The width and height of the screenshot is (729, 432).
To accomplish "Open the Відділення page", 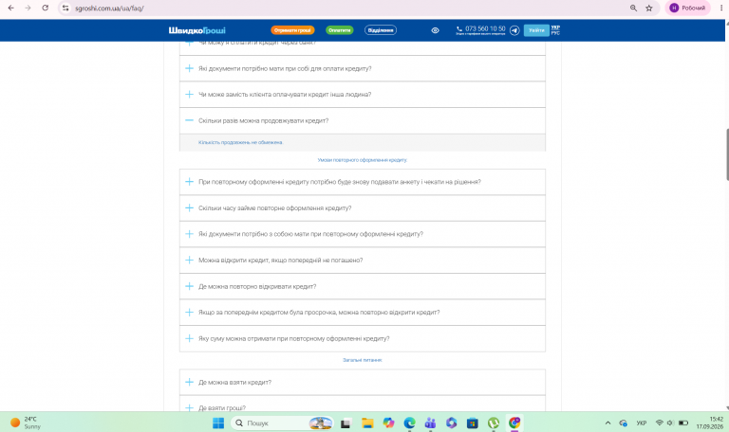I will click(381, 30).
